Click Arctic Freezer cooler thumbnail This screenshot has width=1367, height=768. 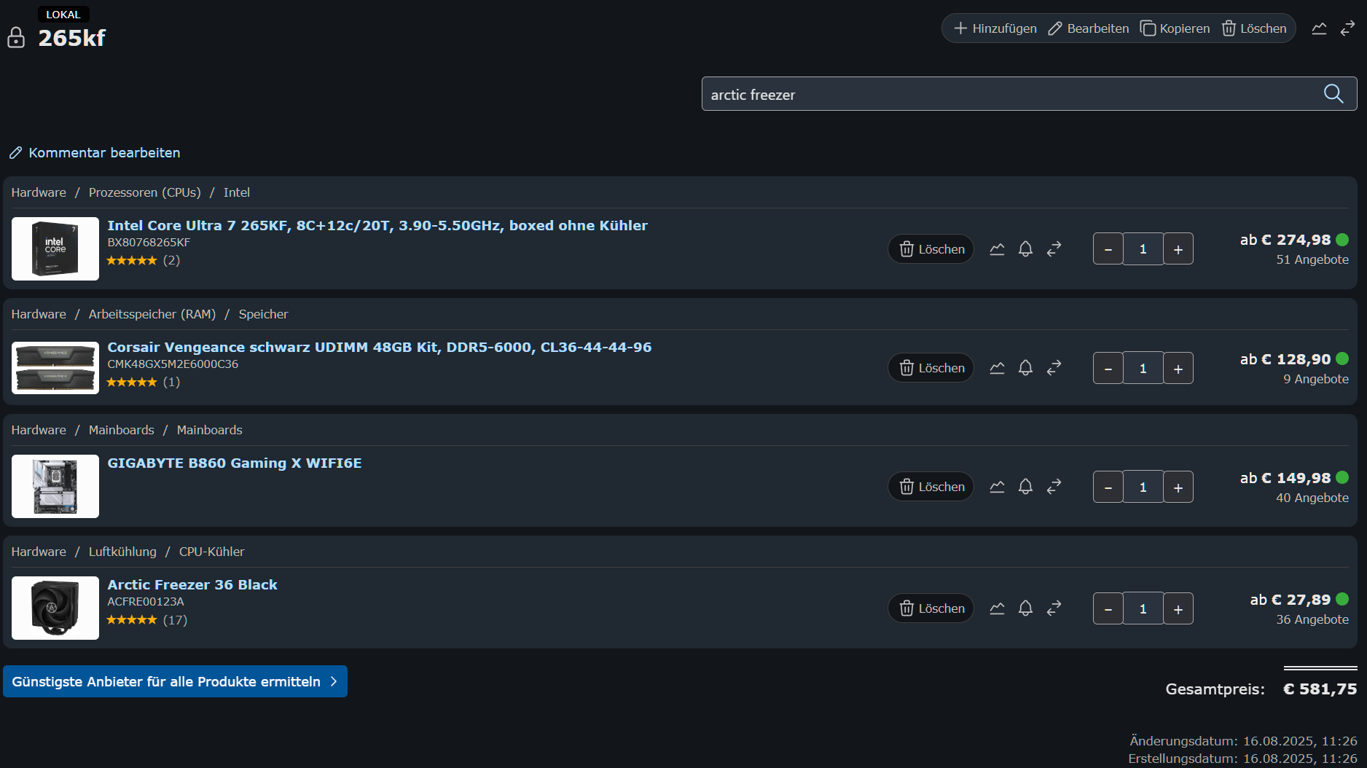(55, 608)
